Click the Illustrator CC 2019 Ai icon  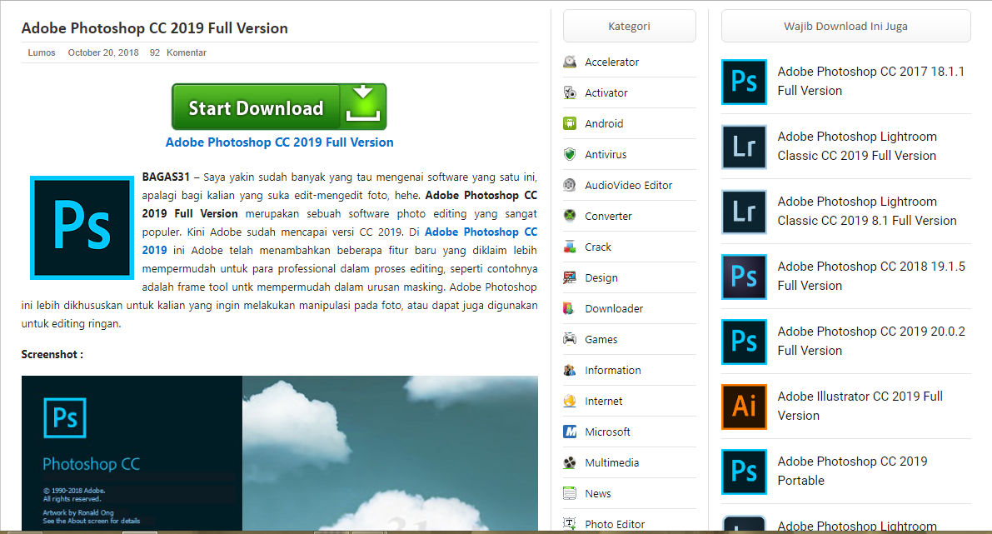(x=744, y=407)
